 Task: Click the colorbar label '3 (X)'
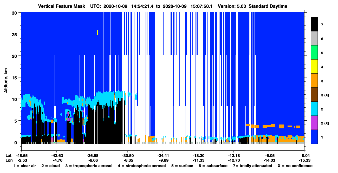coord(325,95)
